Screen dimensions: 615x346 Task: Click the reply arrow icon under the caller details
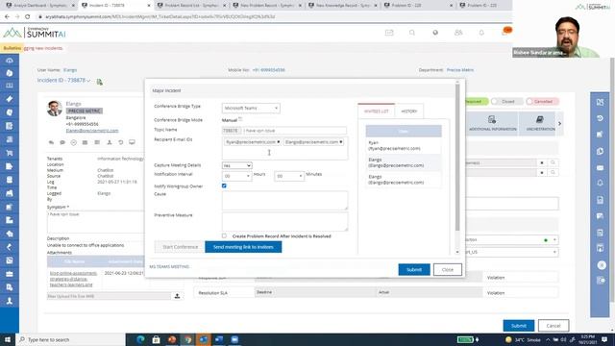point(51,142)
